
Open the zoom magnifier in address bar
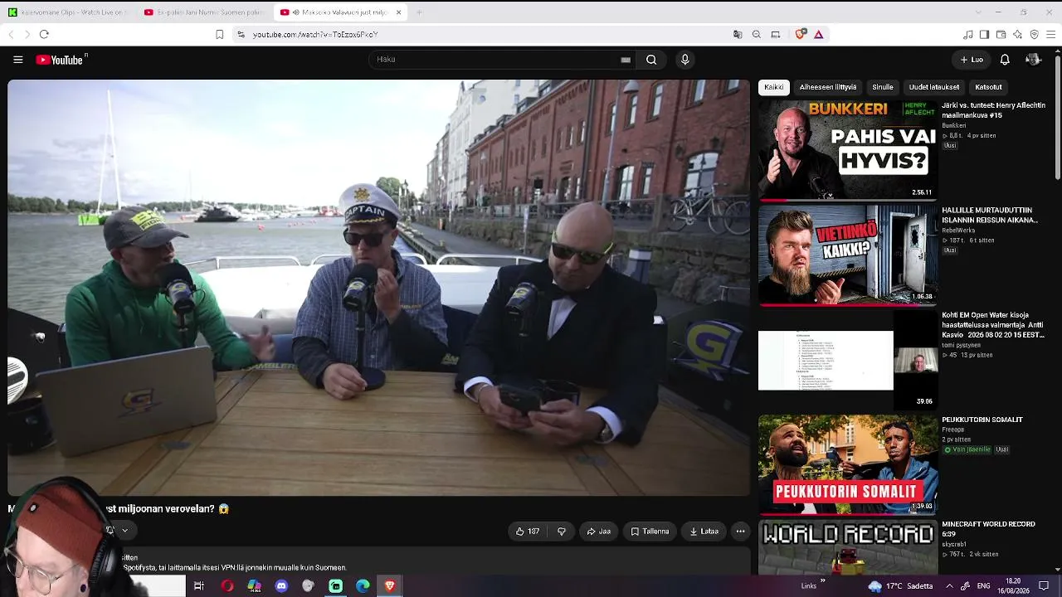pos(756,34)
